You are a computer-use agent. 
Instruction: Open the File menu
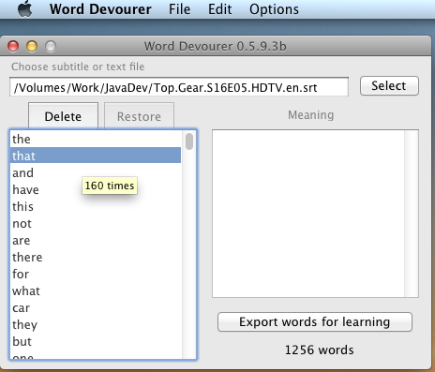coord(179,9)
